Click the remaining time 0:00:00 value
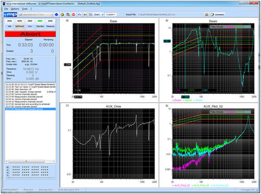 46,45
